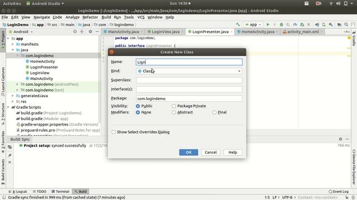Open Ubuntu Activities overview
Viewport: 357px width, 200px height.
[x=12, y=3]
